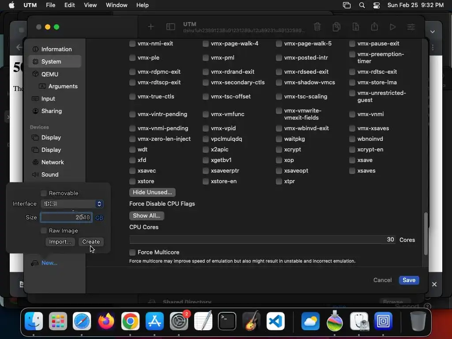Viewport: 452px width, 339px height.
Task: Open Safari from the Dock
Action: point(82,321)
